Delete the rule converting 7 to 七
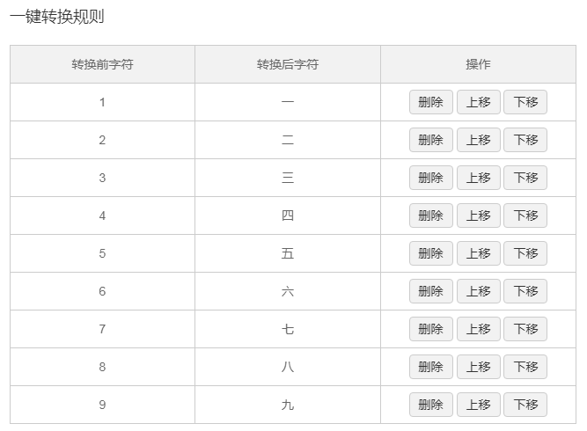 tap(431, 329)
